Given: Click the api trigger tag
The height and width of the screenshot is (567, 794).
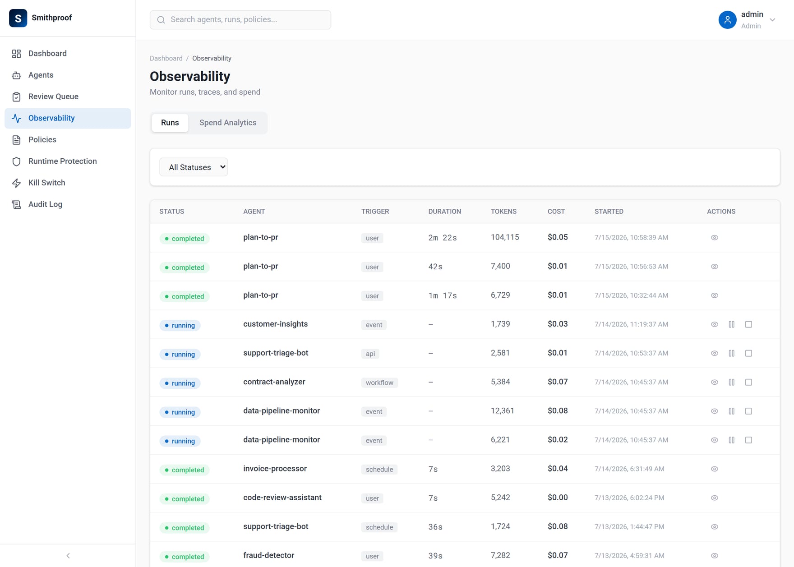Looking at the screenshot, I should coord(370,354).
